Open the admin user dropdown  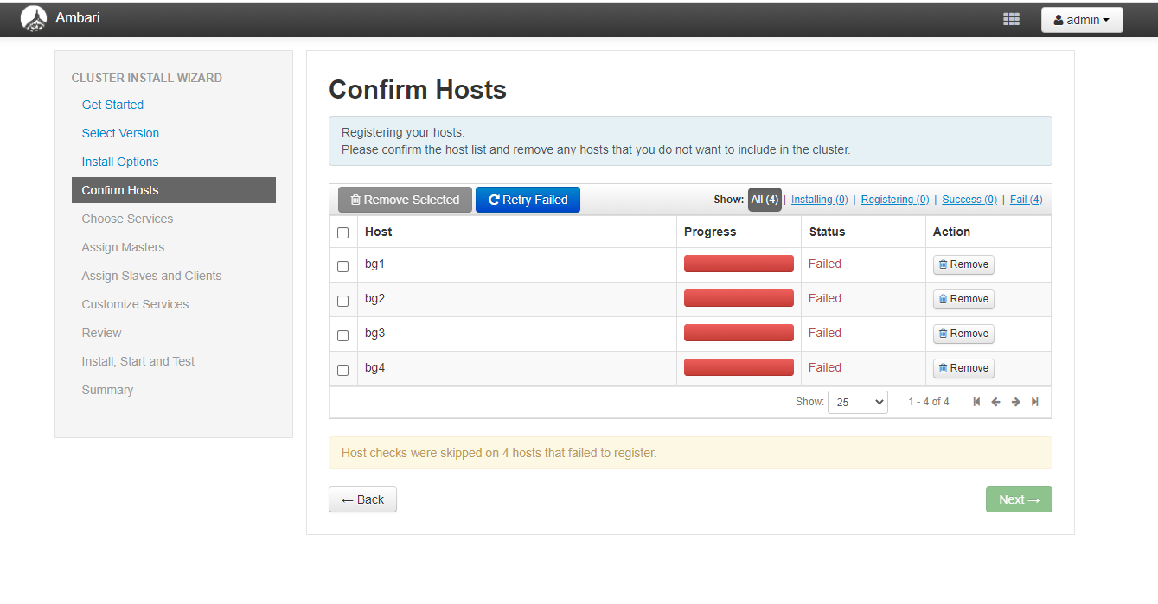1081,20
